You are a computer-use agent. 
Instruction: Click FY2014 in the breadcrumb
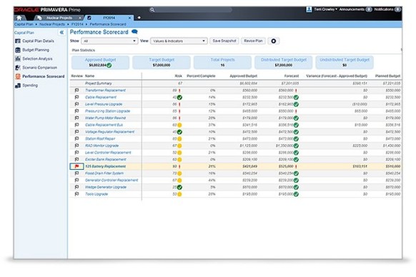[x=77, y=24]
